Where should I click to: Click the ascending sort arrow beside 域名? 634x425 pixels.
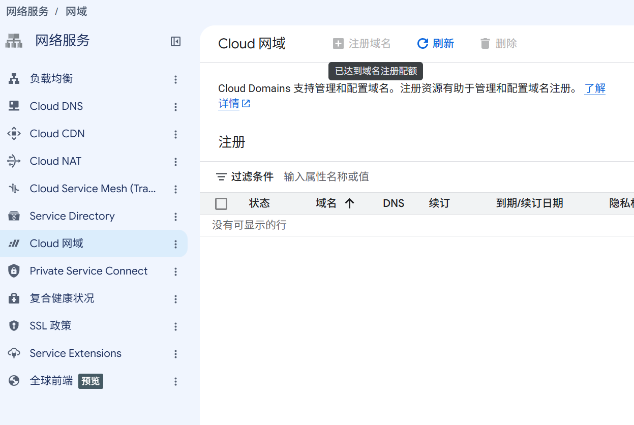point(349,203)
